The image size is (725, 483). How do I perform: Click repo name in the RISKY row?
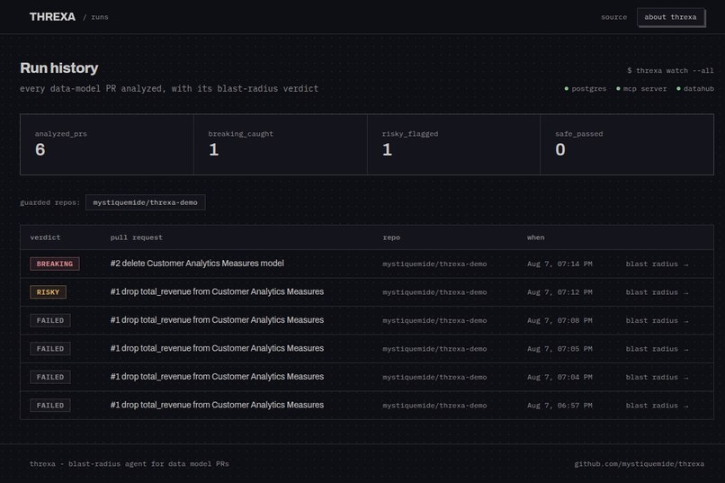pyautogui.click(x=434, y=292)
